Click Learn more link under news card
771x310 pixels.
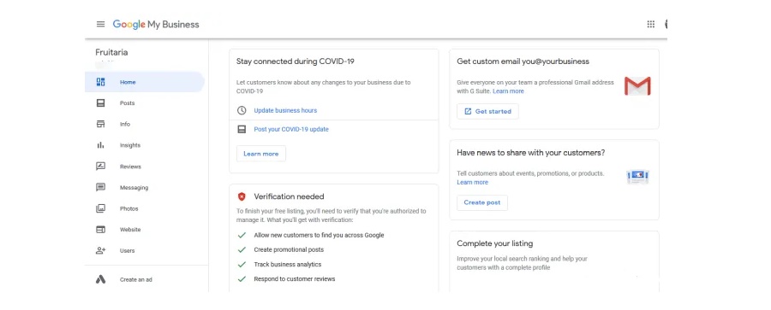coord(473,183)
